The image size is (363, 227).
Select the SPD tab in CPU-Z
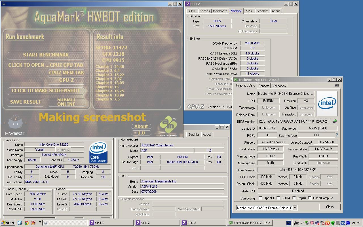(x=249, y=11)
